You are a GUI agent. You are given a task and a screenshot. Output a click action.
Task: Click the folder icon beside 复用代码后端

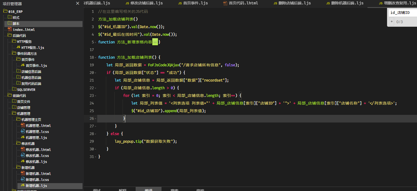click(x=19, y=83)
